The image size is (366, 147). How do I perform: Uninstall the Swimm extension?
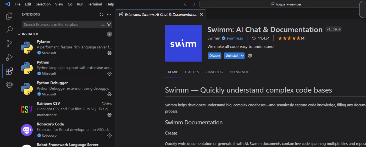tap(232, 56)
